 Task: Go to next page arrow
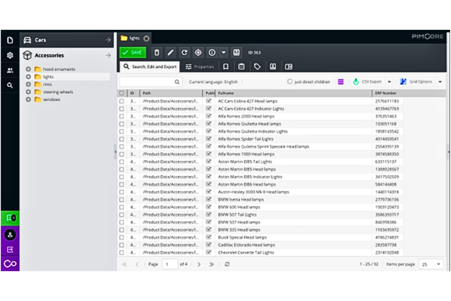click(x=199, y=264)
